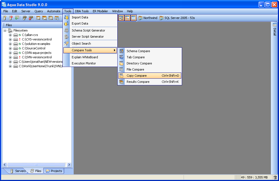This screenshot has height=181, width=279.
Task: Choose Schema Compare in submenu
Action: point(150,51)
